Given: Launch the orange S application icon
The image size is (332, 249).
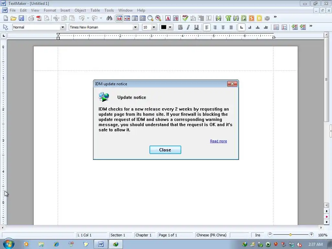Looking at the screenshot, I should (x=252, y=18).
